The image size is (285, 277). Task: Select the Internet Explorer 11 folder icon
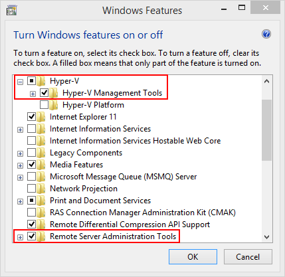[x=41, y=117]
